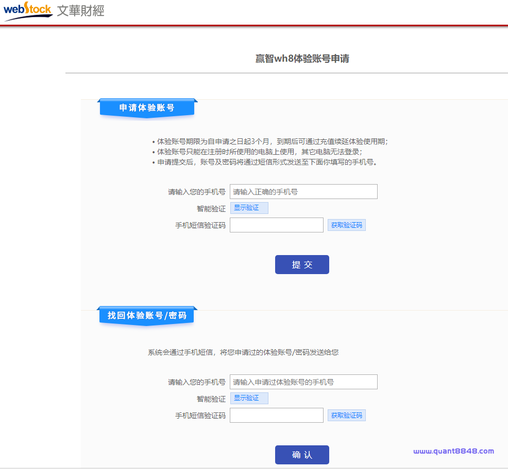Click the 手机短信验证码 label in recovery section
The height and width of the screenshot is (469, 508).
(200, 416)
